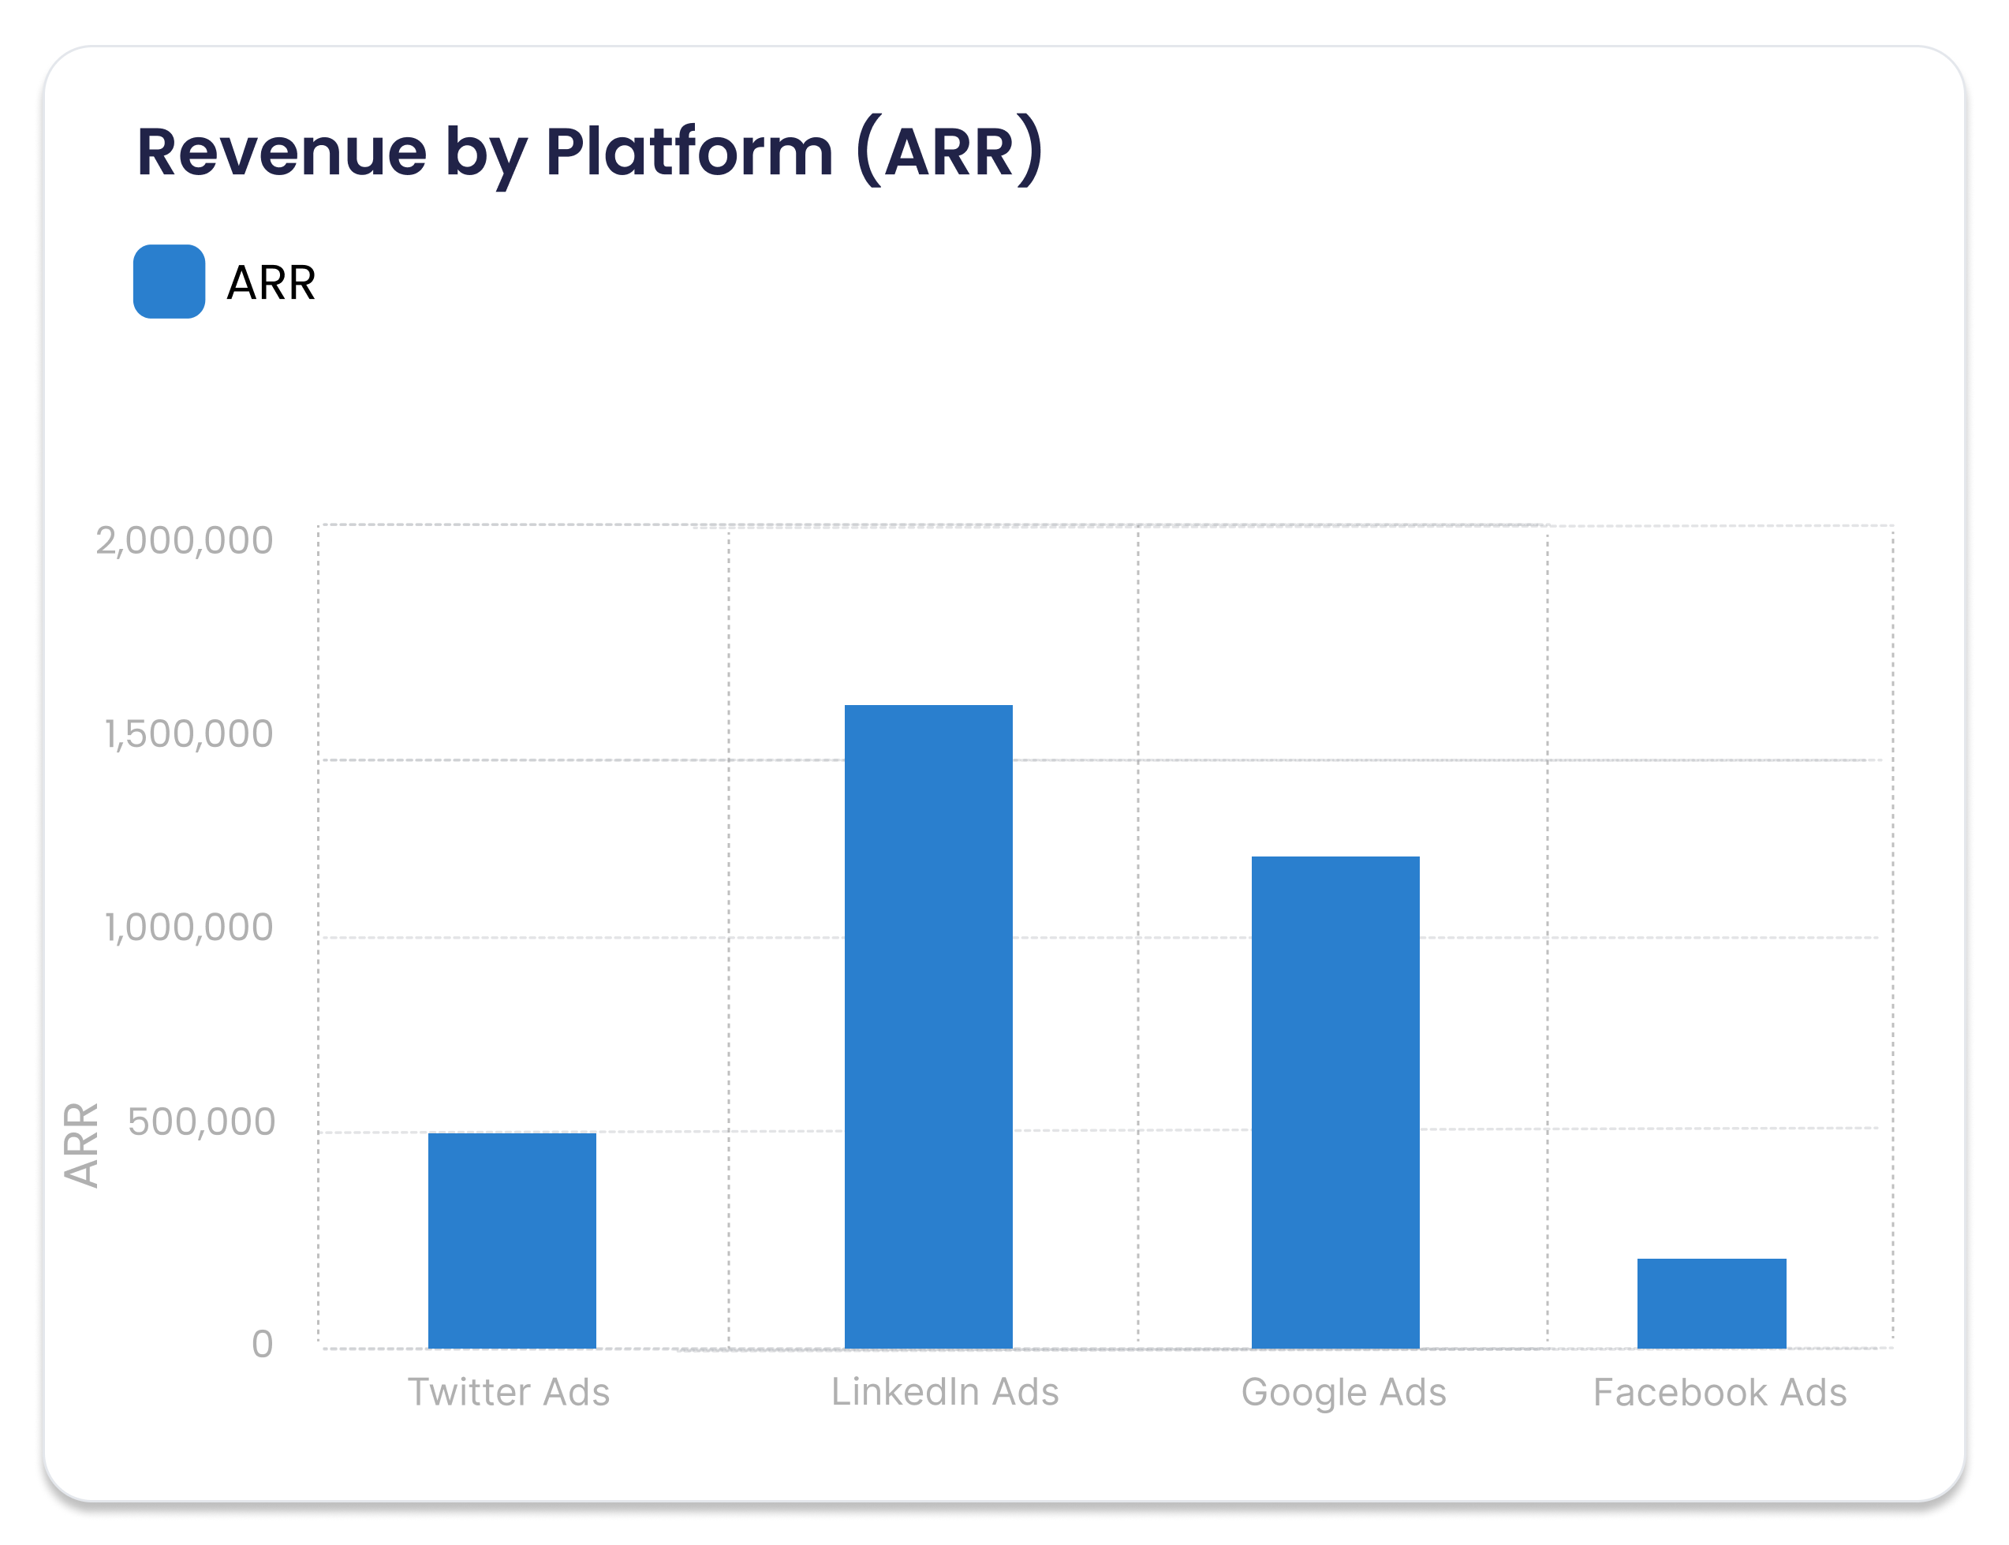Select the Google Ads bar
Screen dimensions: 2009x1545
[x=1335, y=1102]
